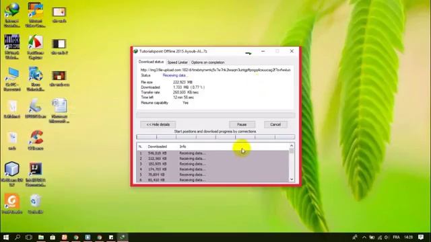This screenshot has width=431, height=242.
Task: Click the per-connection download progress strip
Action: [x=215, y=136]
